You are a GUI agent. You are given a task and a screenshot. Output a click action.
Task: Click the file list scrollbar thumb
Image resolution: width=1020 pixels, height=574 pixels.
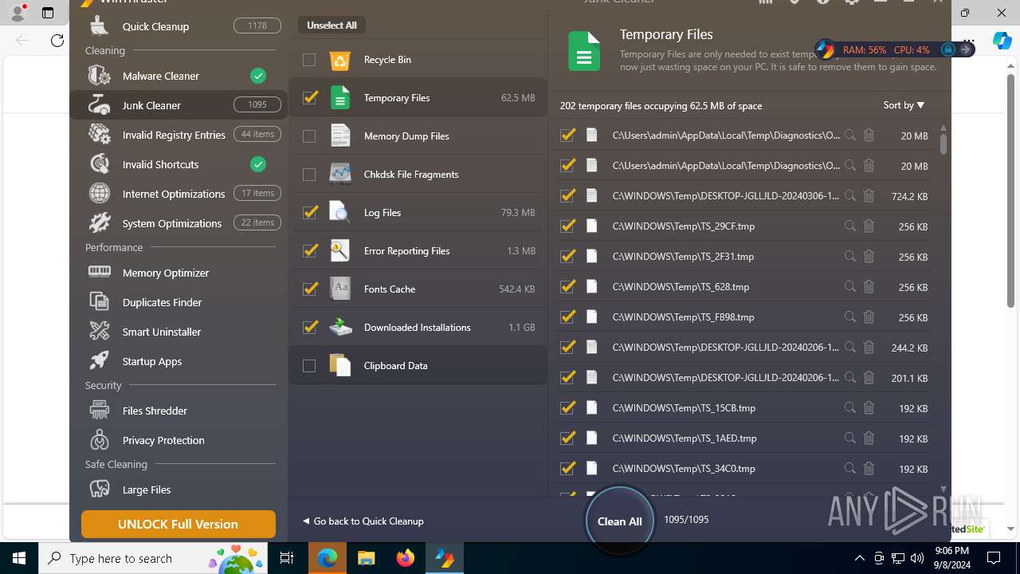[943, 144]
